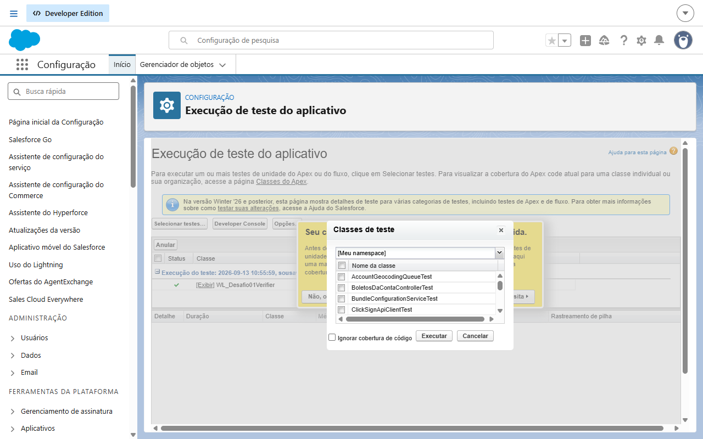Click the Salesforce cloud logo
This screenshot has width=703, height=439.
pos(25,40)
